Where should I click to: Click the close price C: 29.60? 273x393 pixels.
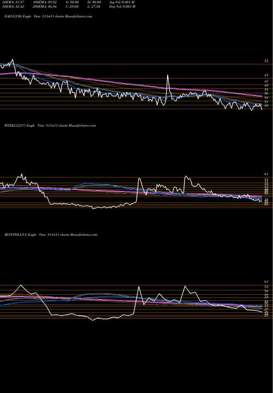[72, 7]
